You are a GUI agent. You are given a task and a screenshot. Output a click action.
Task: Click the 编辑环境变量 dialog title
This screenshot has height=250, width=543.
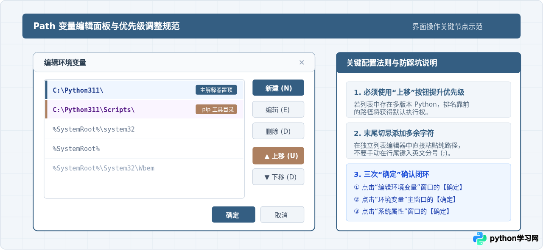(65, 63)
